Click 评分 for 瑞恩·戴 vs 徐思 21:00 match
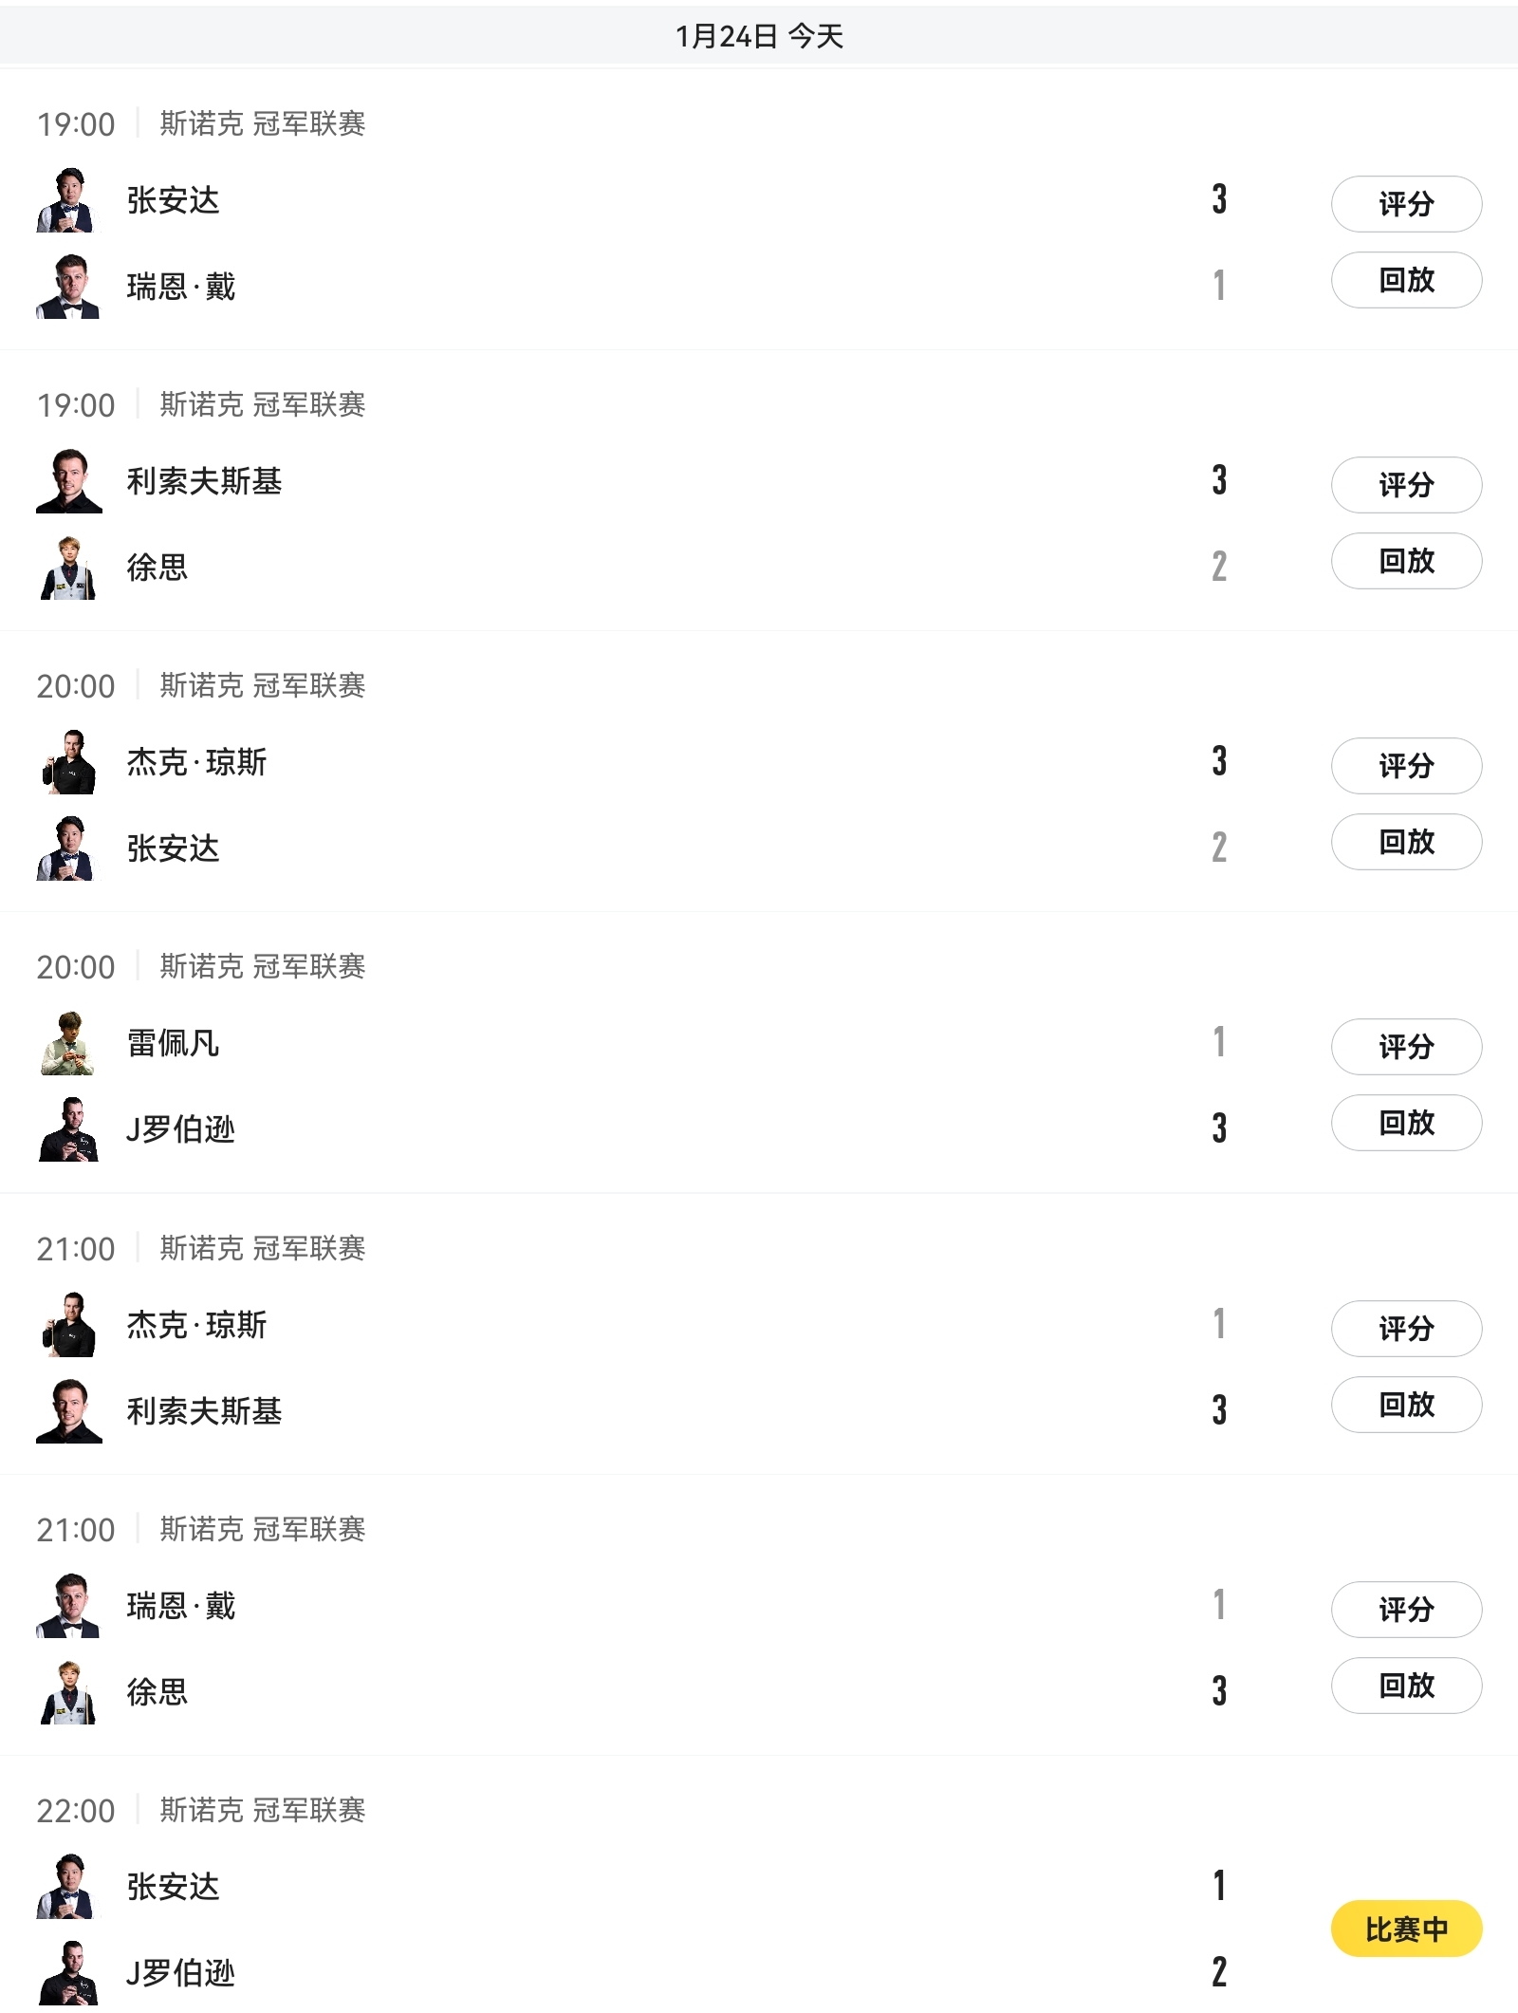 [x=1406, y=1610]
